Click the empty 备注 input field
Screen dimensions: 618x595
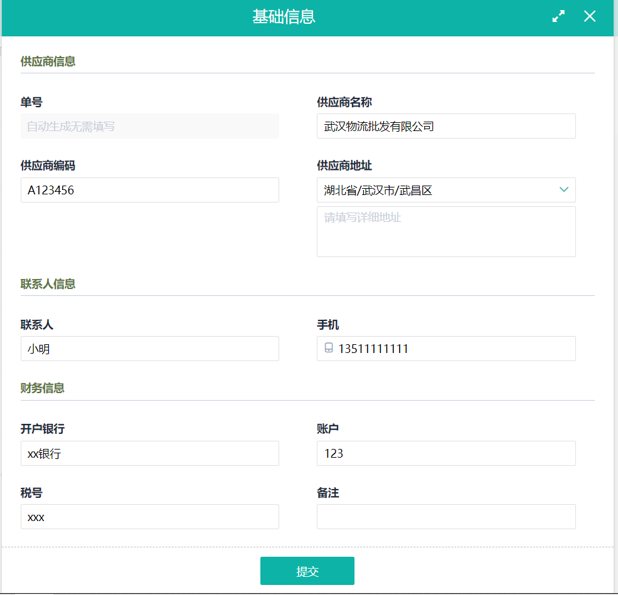click(445, 517)
